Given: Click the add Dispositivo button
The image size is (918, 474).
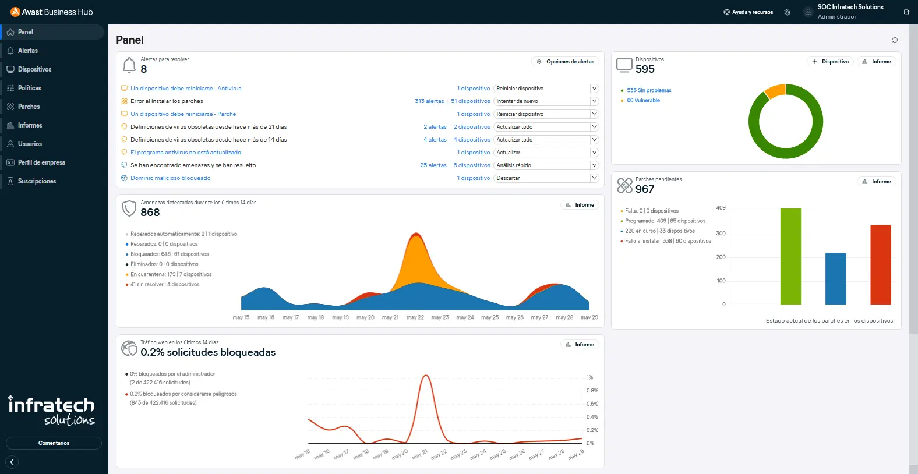Looking at the screenshot, I should tap(830, 62).
